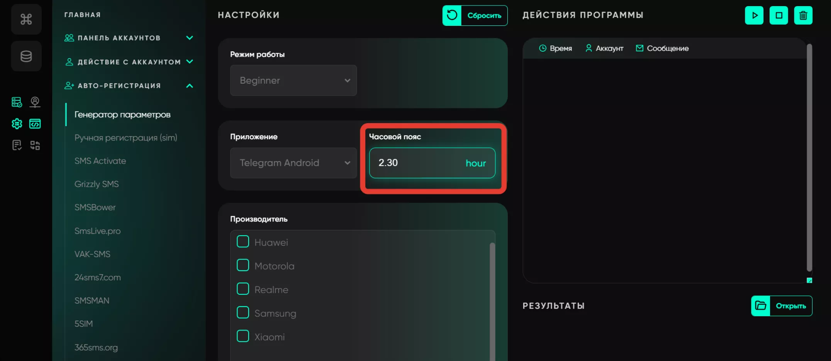This screenshot has height=361, width=831.
Task: Open the checklist document icon in left rail
Action: point(17,145)
